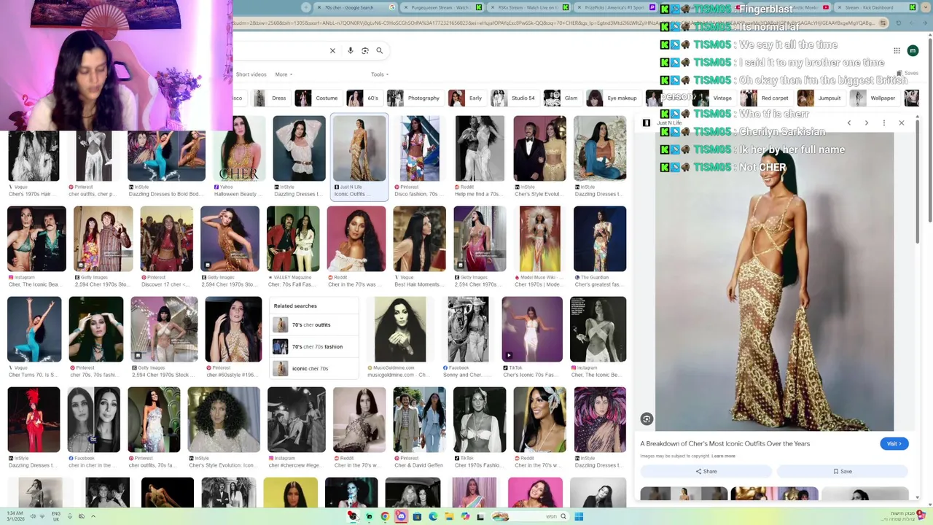Open the Learn more copyright link
Viewport: 933px width, 525px height.
pyautogui.click(x=724, y=456)
